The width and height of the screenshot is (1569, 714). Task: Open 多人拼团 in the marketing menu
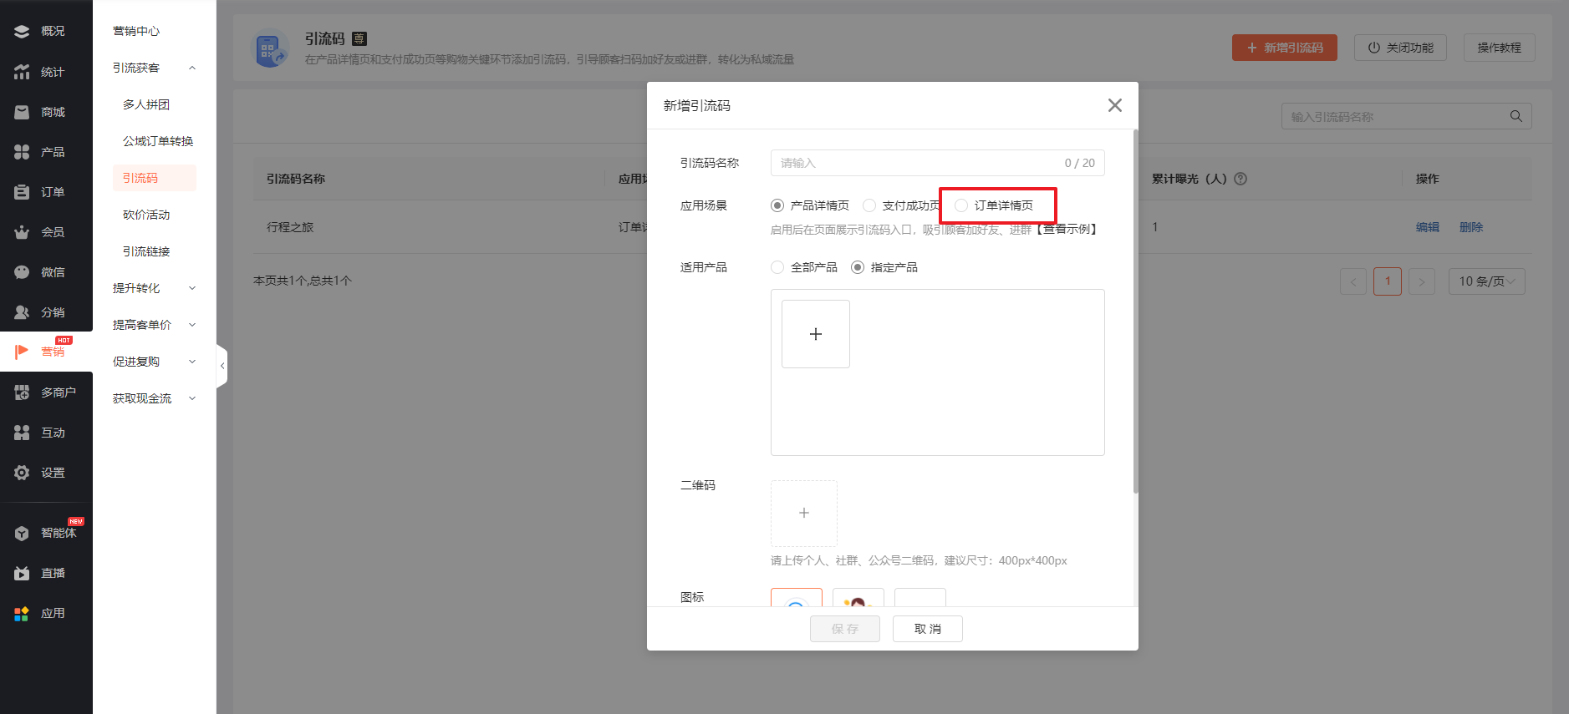[146, 104]
